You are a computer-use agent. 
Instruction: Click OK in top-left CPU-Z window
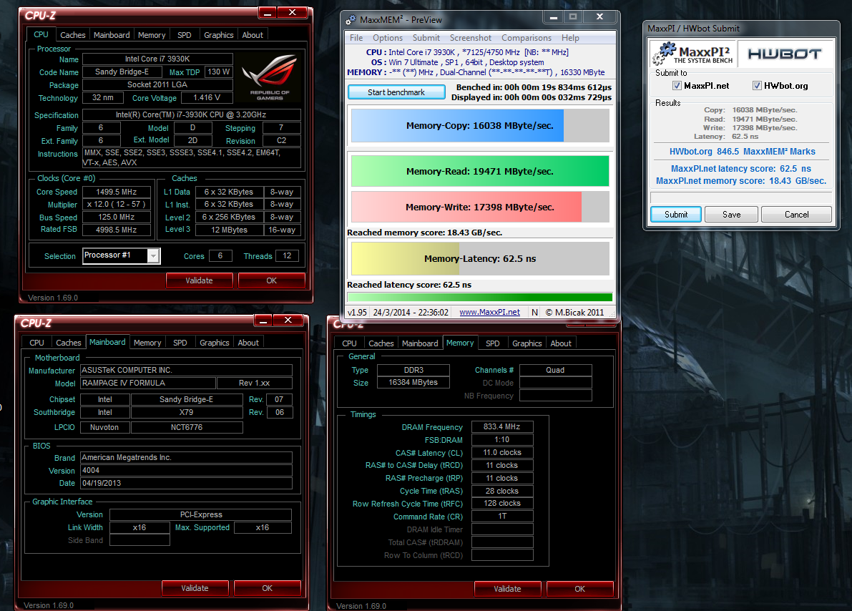271,280
